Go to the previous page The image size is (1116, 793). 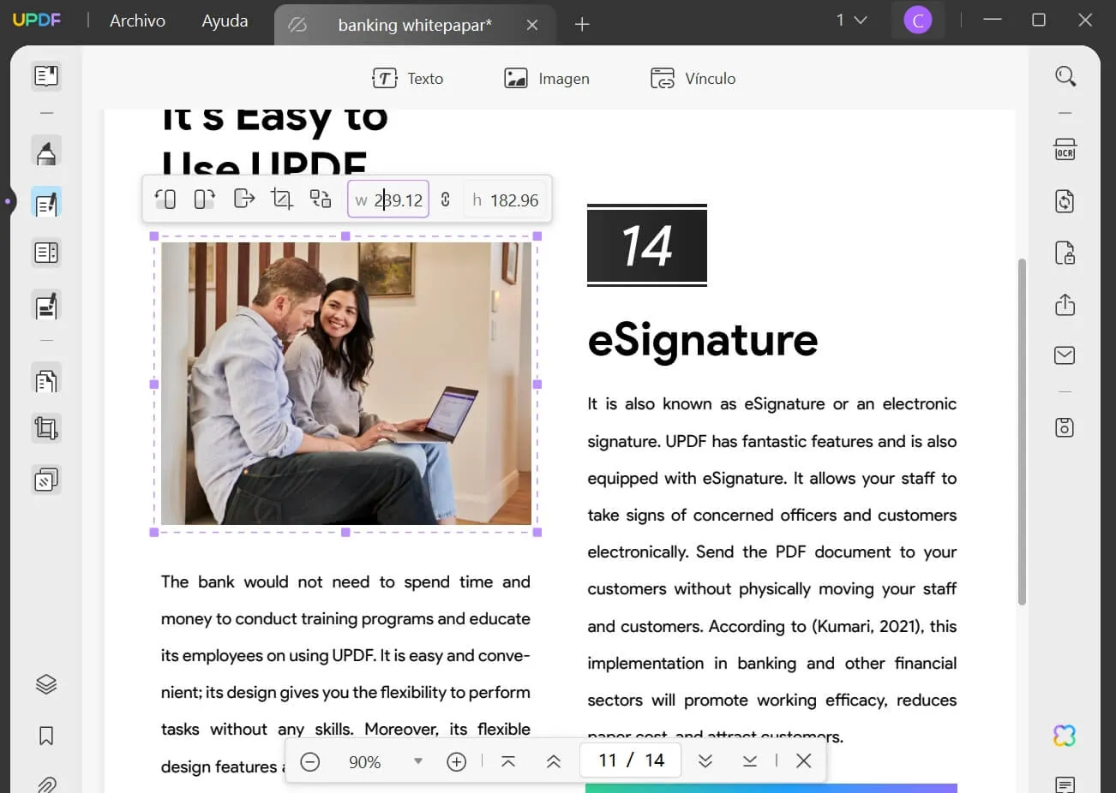coord(554,761)
